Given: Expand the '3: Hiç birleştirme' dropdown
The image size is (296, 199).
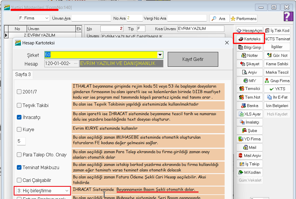Looking at the screenshot, I should pyautogui.click(x=67, y=191).
